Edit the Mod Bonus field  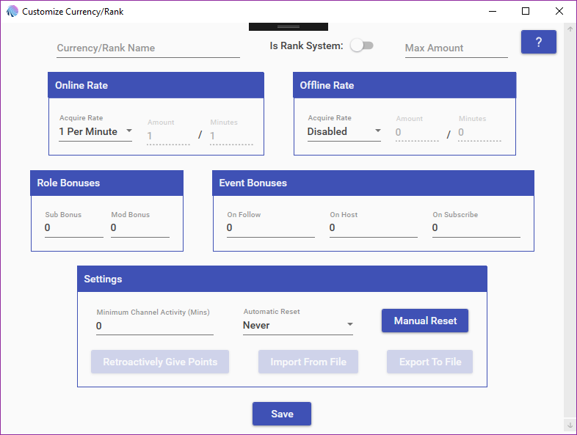pos(139,228)
